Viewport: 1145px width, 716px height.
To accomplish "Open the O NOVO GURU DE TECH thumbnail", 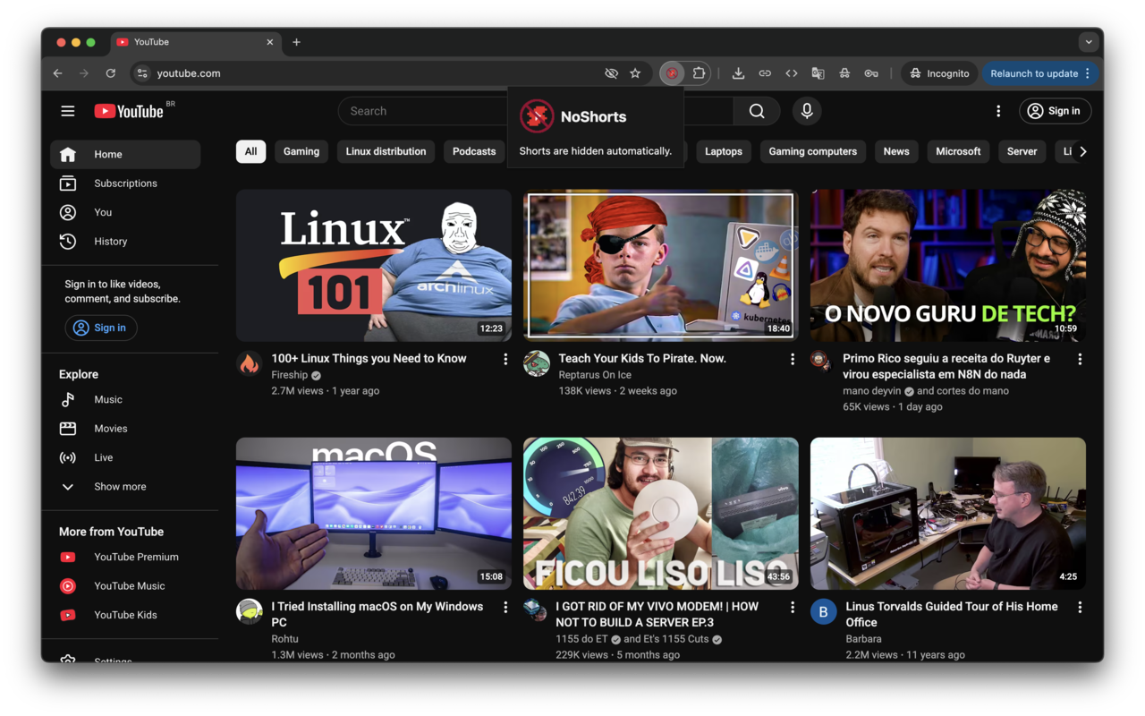I will (948, 265).
